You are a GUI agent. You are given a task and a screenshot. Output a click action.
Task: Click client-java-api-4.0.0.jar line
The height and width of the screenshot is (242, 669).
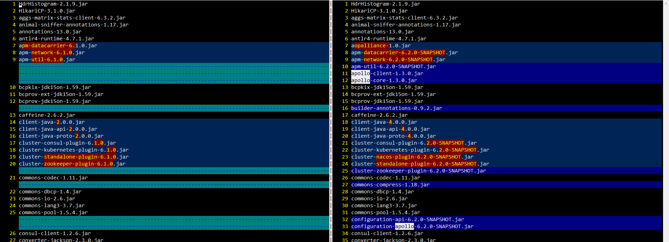[390, 129]
